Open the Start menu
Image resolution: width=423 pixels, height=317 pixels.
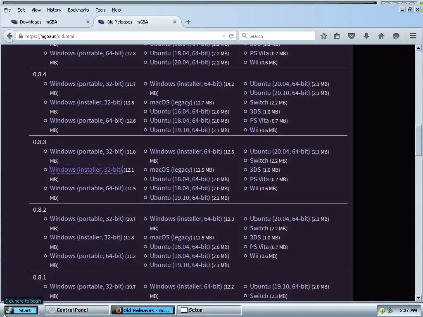pyautogui.click(x=21, y=310)
